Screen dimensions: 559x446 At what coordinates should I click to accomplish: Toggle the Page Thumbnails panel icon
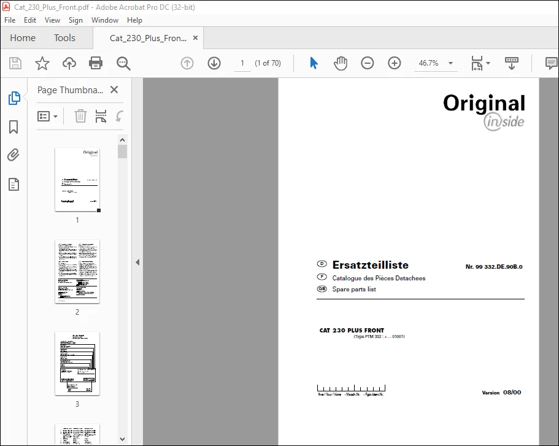click(x=14, y=98)
